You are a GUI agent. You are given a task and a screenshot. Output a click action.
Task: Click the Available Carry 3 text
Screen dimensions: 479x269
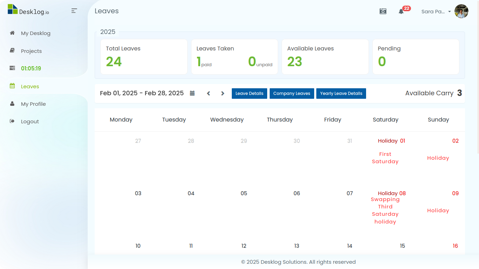click(433, 93)
